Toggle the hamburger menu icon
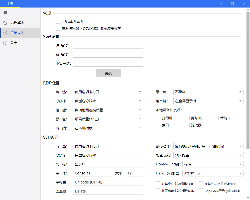The height and width of the screenshot is (200, 250). (6, 13)
